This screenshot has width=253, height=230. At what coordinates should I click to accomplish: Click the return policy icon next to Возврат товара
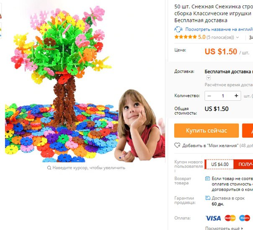(207, 178)
